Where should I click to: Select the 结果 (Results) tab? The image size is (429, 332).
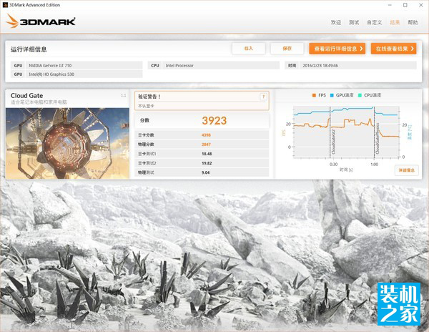(395, 22)
